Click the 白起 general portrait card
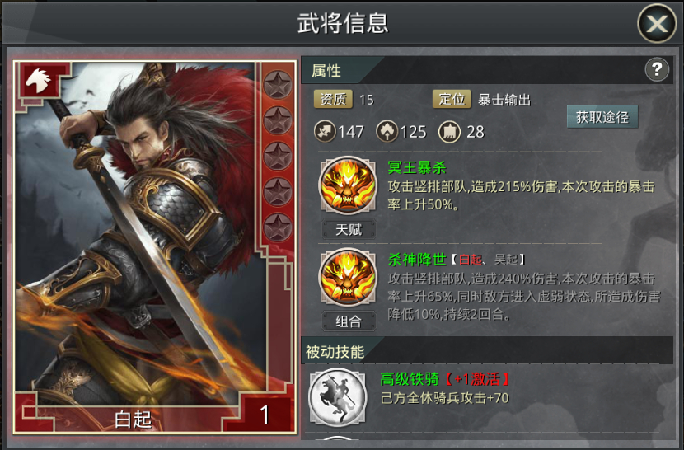This screenshot has height=450, width=684. [154, 246]
